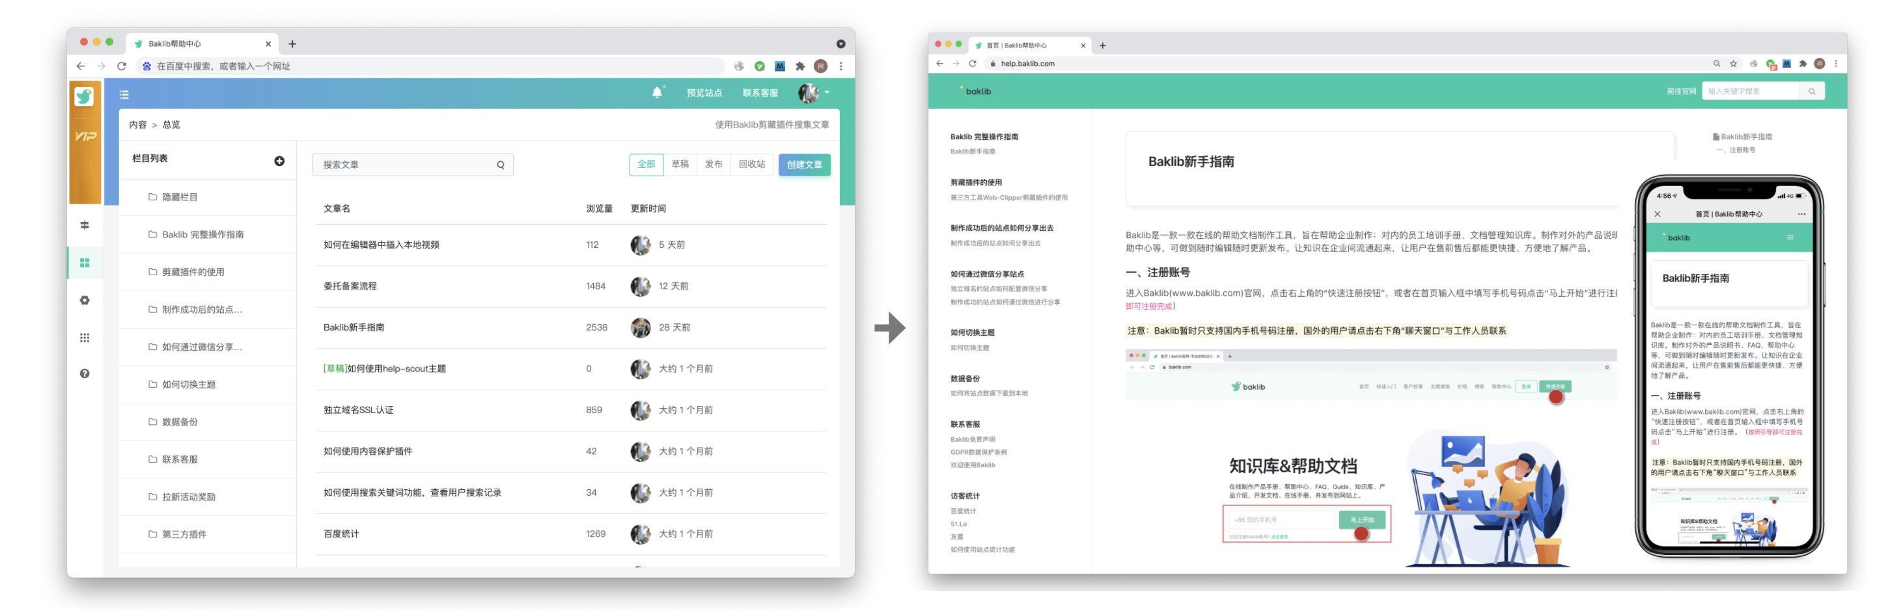Reload page in the left browser window

coord(122,66)
